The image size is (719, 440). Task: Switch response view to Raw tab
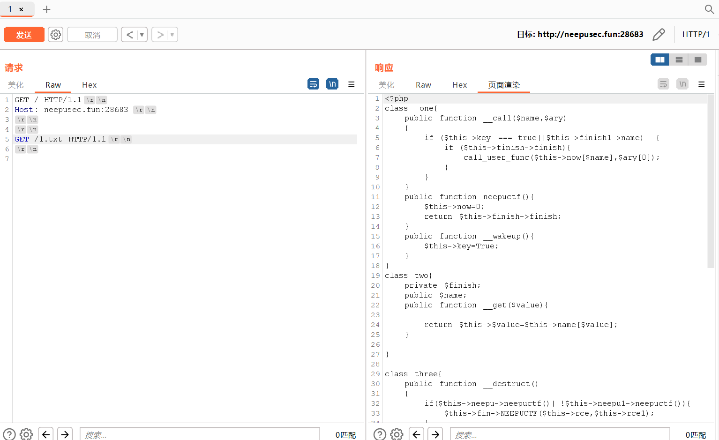point(423,85)
